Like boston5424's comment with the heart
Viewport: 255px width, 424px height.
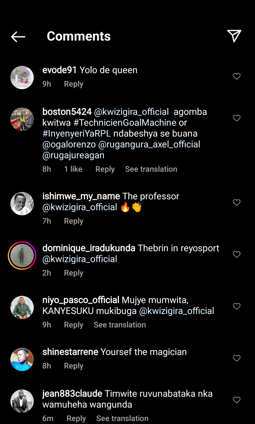click(237, 118)
